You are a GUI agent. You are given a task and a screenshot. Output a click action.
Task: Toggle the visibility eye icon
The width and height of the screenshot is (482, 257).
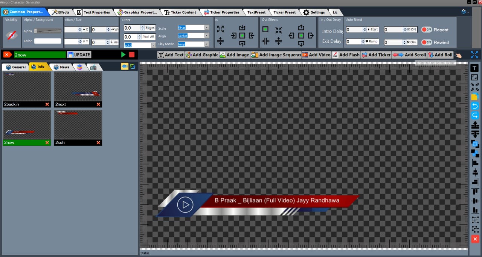[12, 35]
